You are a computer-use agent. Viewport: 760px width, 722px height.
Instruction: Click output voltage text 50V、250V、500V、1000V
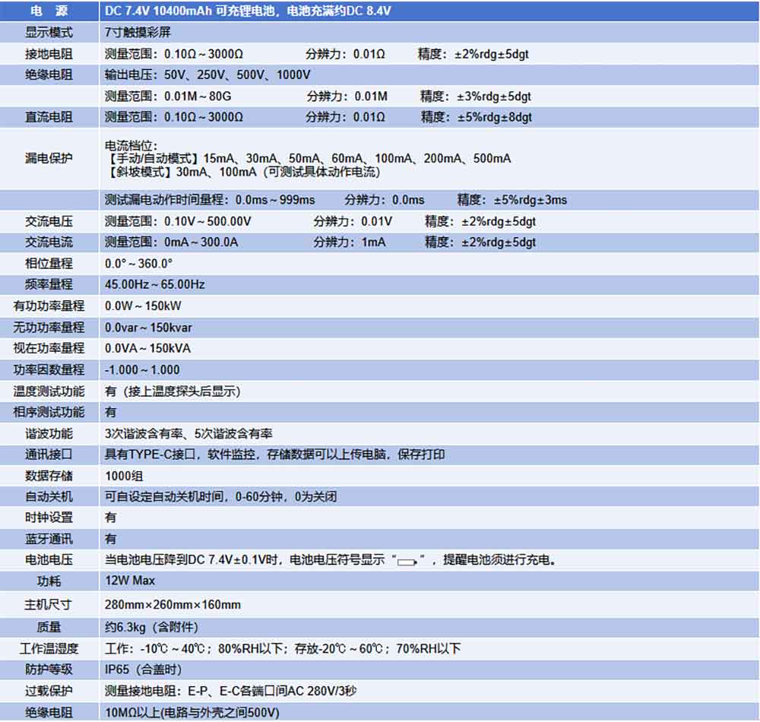(x=207, y=75)
